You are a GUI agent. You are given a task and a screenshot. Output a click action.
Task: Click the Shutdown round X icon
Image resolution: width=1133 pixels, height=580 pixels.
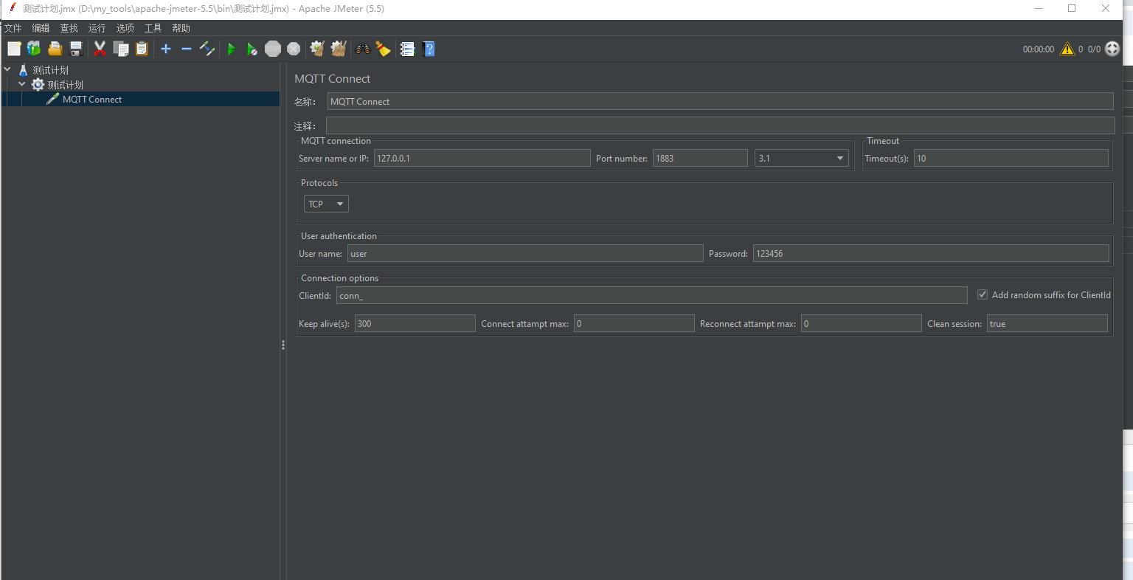pos(294,49)
